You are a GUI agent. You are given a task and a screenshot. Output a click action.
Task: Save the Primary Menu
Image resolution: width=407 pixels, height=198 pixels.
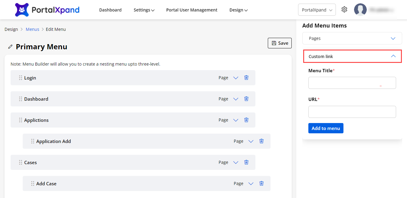point(280,43)
